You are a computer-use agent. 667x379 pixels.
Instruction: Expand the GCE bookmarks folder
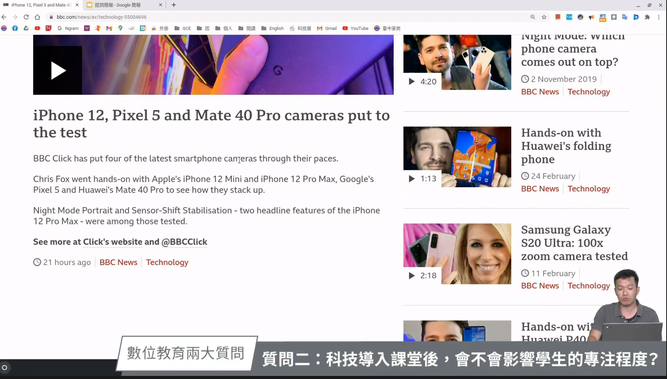(183, 28)
